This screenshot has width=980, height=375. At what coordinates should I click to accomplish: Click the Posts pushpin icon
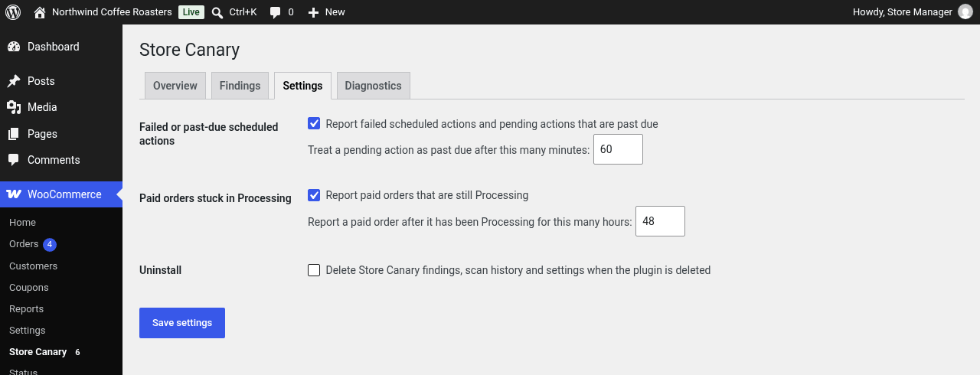pos(14,81)
